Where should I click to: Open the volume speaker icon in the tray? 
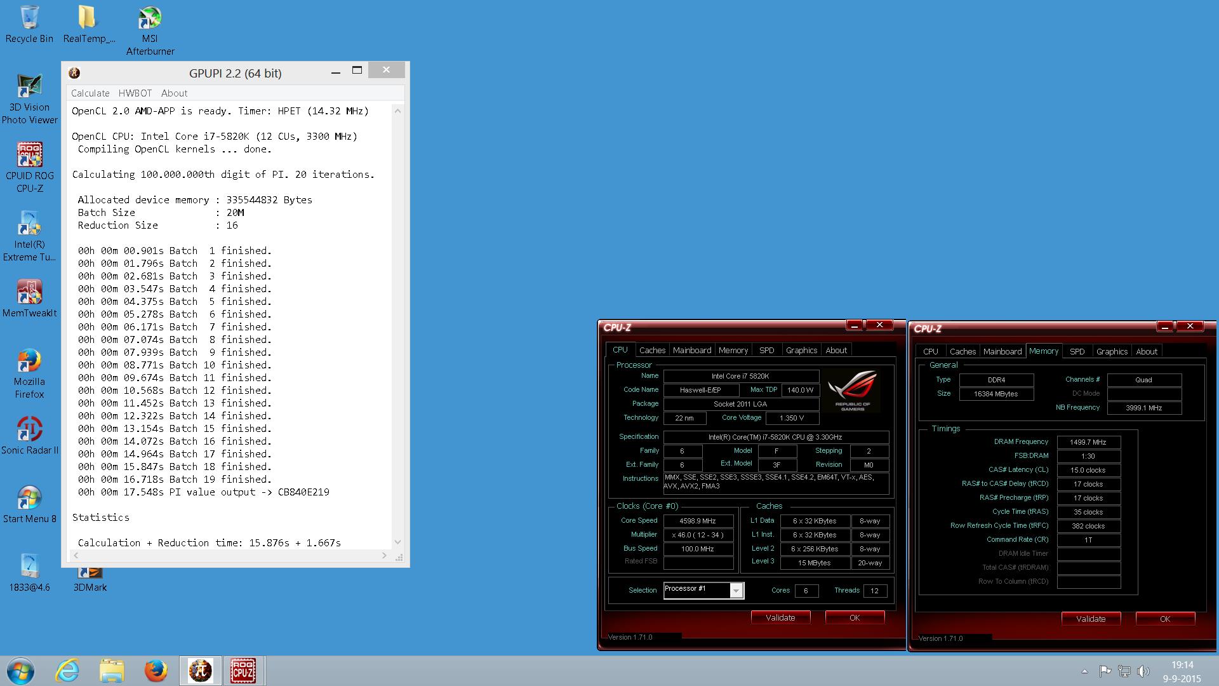(x=1143, y=671)
